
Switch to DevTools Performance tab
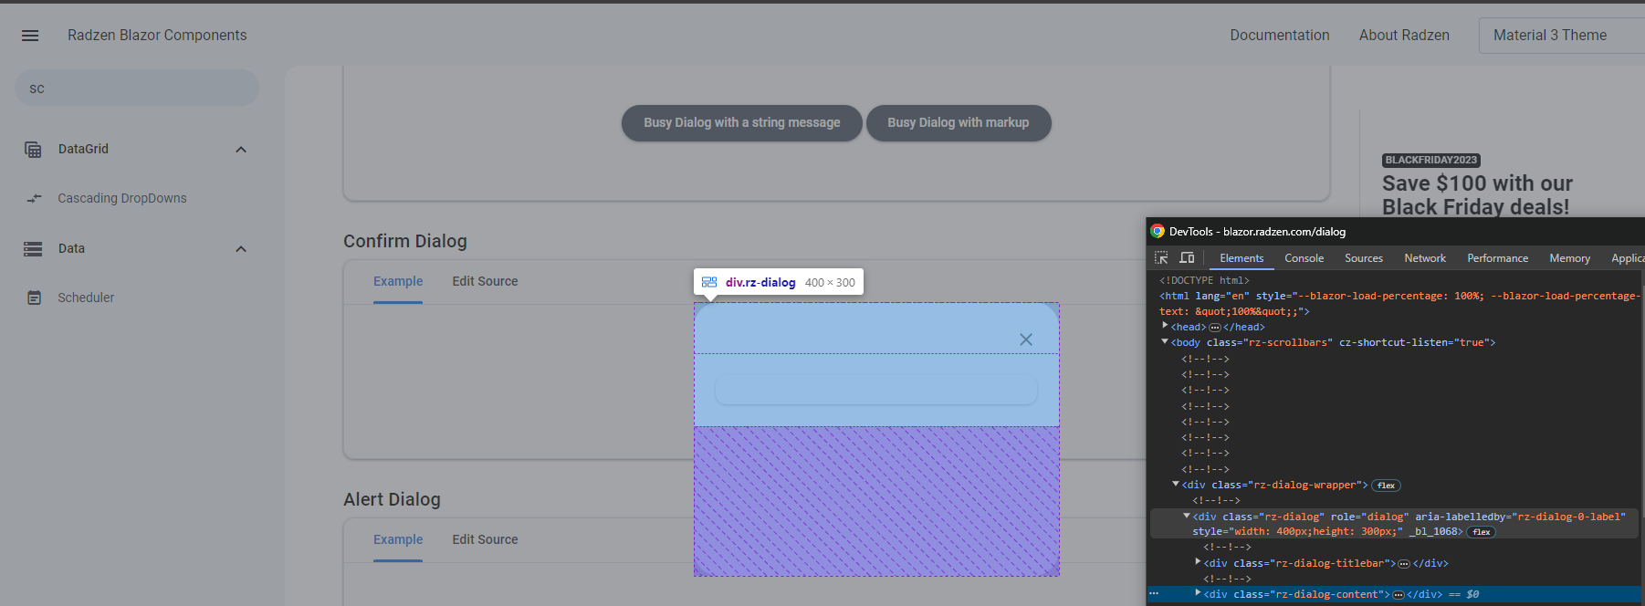click(x=1497, y=258)
